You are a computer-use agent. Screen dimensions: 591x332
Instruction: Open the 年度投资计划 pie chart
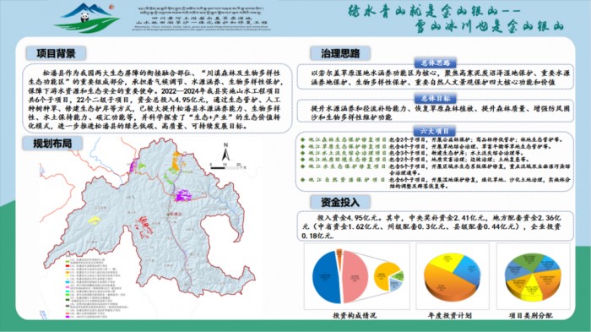(453, 276)
